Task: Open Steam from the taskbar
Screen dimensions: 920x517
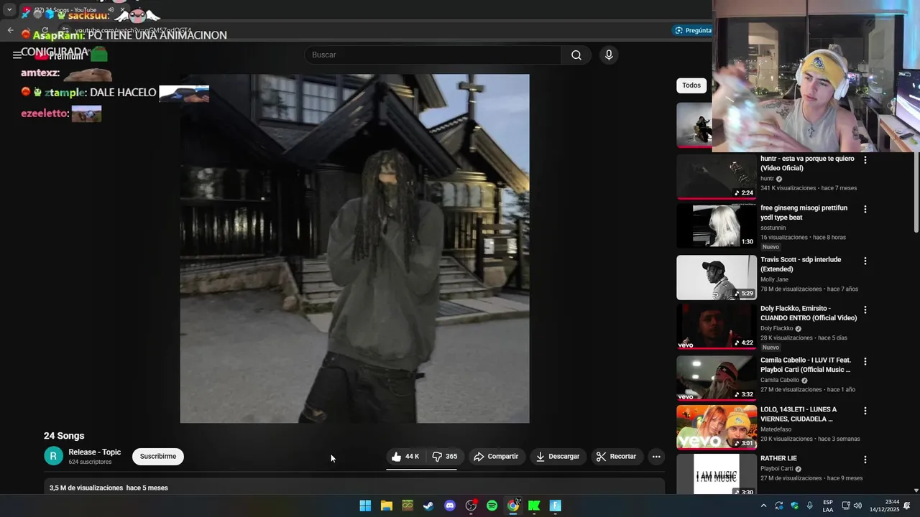Action: point(428,506)
